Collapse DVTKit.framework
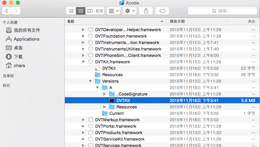The image size is (260, 147). pos(83,62)
